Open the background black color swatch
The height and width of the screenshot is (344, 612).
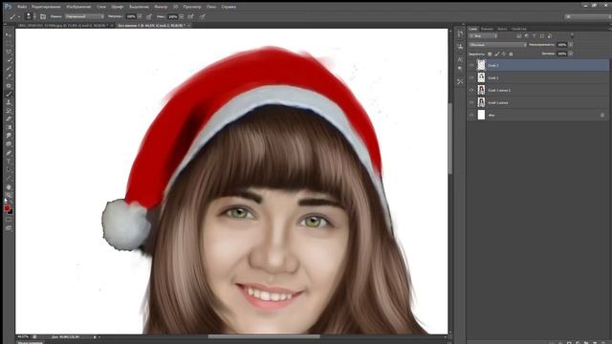11,212
